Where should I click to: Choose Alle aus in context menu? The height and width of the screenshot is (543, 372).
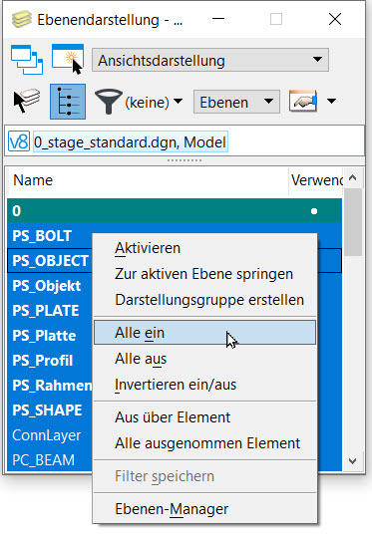pyautogui.click(x=204, y=359)
